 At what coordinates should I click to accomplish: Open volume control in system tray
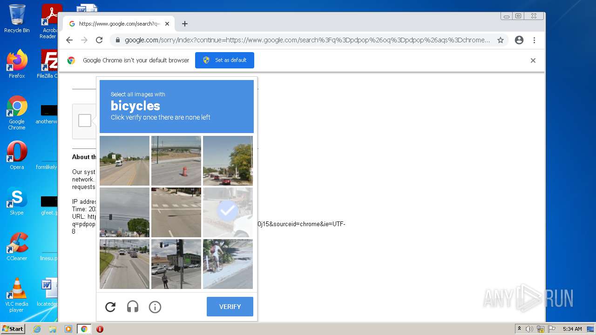(529, 329)
